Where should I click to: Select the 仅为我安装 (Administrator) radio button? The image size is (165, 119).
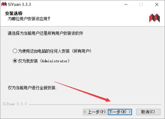coord(15,61)
